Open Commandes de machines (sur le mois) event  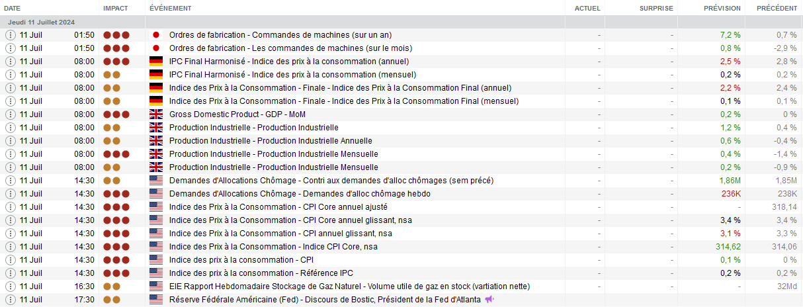290,48
